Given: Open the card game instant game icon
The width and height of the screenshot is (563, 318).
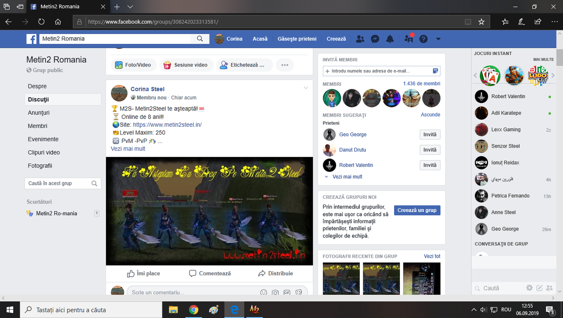Looking at the screenshot, I should click(490, 76).
